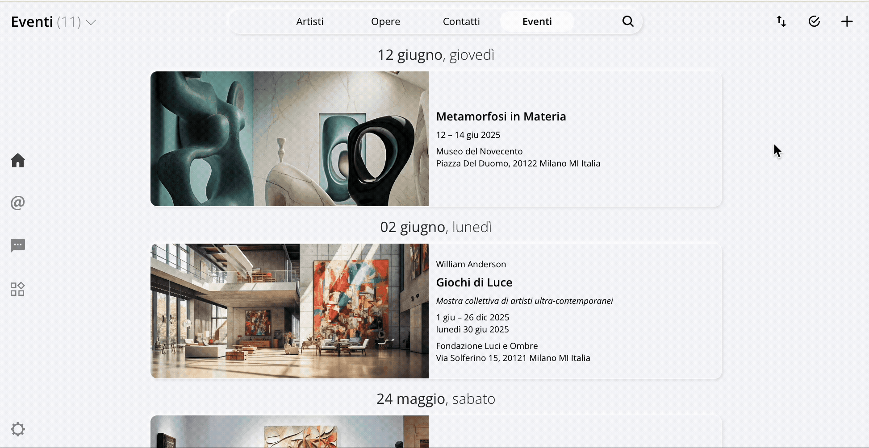Click the text '12 – 14 giu 2025'

click(x=468, y=135)
